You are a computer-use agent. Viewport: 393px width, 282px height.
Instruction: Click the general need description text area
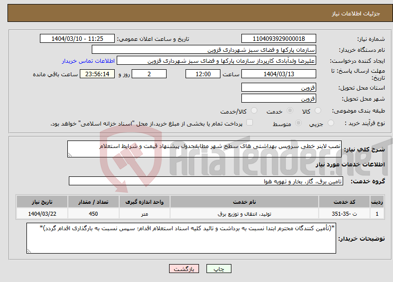tap(204, 149)
